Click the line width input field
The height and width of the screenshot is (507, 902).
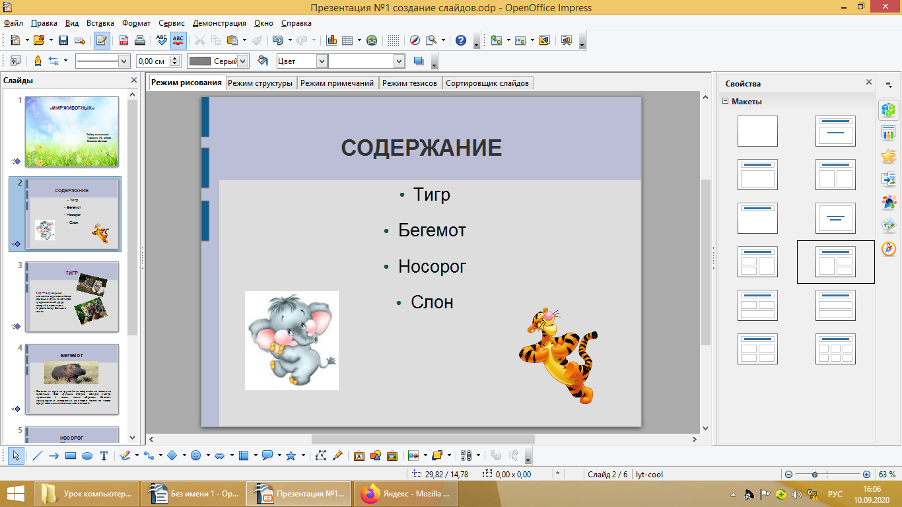[153, 61]
